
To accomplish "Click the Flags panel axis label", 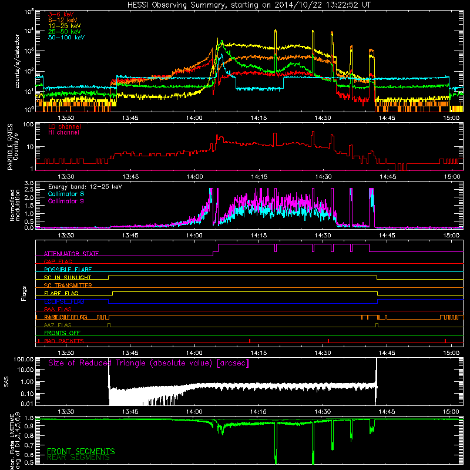I will (24, 293).
